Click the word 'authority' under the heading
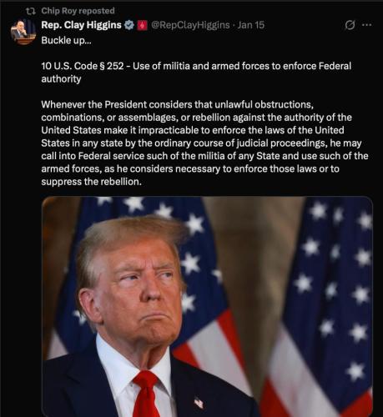The image size is (383, 417). [61, 79]
